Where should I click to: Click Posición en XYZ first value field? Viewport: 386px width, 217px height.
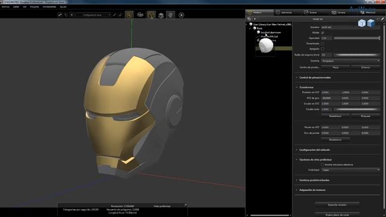tap(331, 92)
